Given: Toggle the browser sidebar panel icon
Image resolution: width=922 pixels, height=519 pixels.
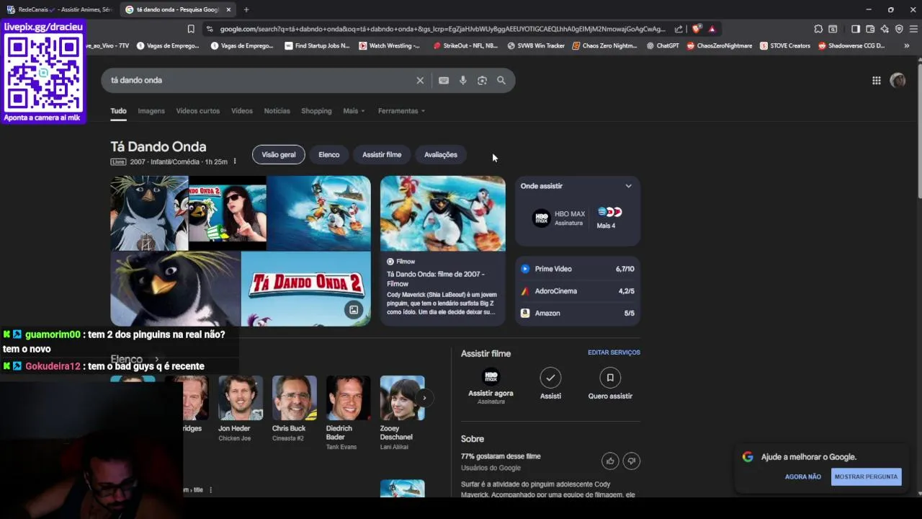Looking at the screenshot, I should 856,29.
